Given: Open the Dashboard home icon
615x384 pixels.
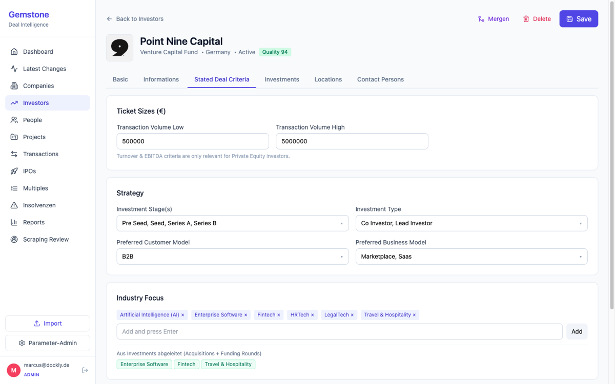Looking at the screenshot, I should 14,52.
